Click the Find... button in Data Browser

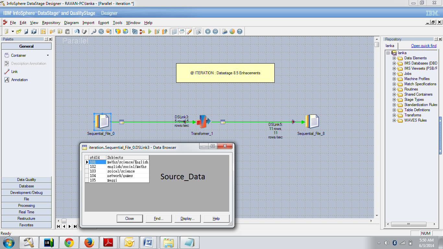159,219
